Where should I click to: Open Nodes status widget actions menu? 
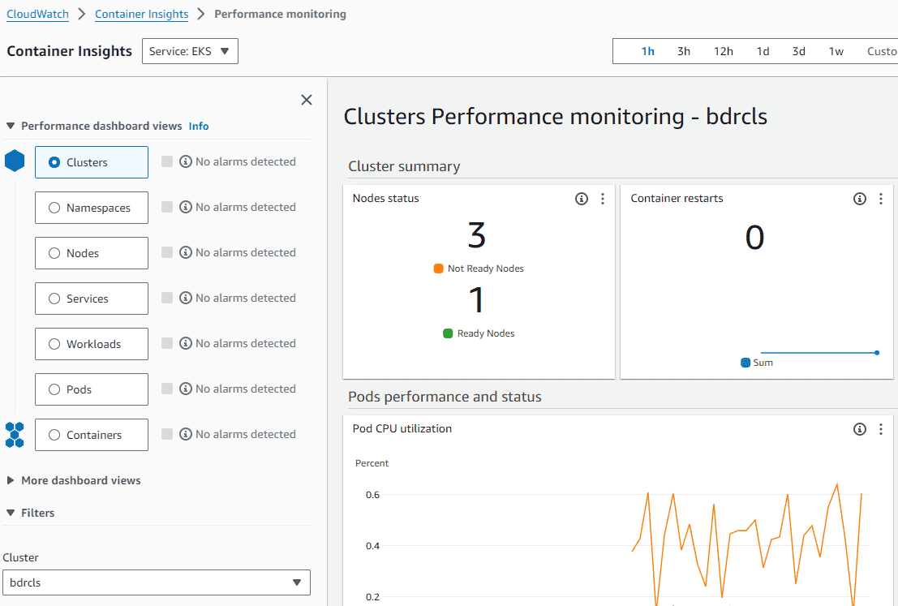pyautogui.click(x=603, y=199)
